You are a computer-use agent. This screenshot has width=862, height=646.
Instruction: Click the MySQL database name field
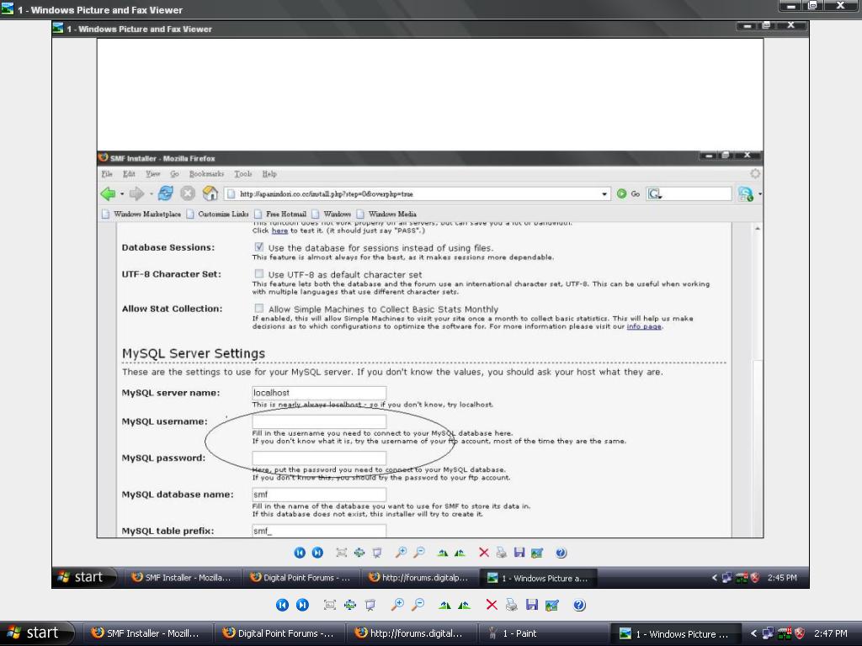pyautogui.click(x=319, y=495)
